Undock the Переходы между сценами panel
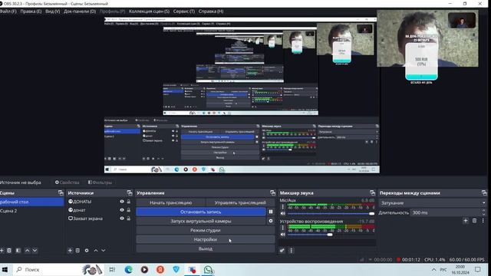The width and height of the screenshot is (491, 276). tap(484, 192)
